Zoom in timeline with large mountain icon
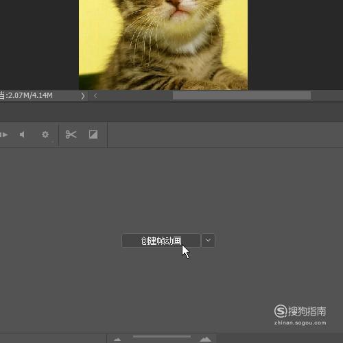343x343 pixels. pos(205,339)
